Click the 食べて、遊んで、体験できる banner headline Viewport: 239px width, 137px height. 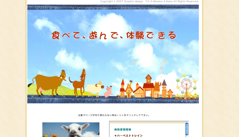[x=114, y=35]
